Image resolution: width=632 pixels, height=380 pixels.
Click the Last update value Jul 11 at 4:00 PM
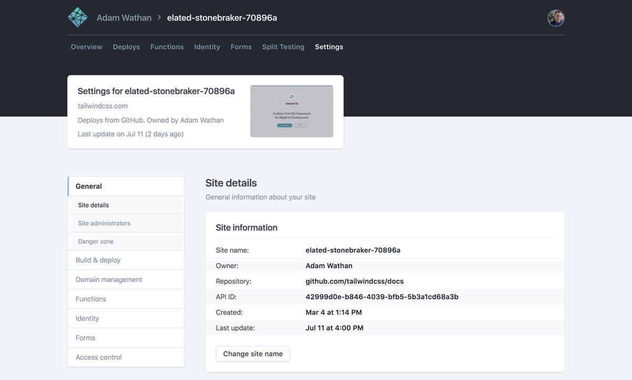[x=334, y=328]
